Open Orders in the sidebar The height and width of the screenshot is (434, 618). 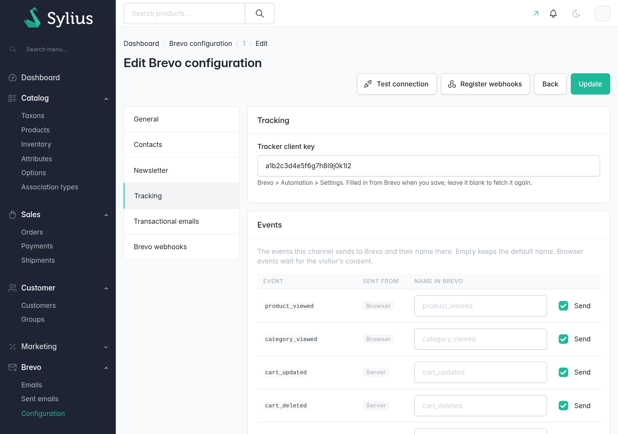pos(32,232)
